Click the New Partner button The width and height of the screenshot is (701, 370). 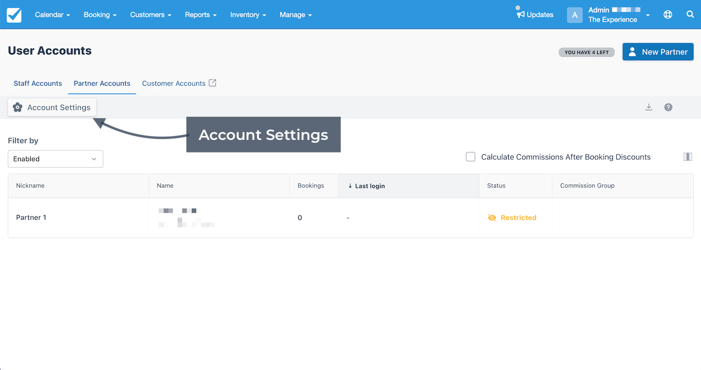pyautogui.click(x=658, y=52)
